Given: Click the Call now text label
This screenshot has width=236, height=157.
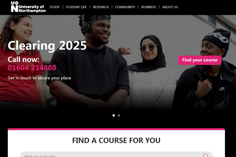Looking at the screenshot, I should (x=24, y=60).
